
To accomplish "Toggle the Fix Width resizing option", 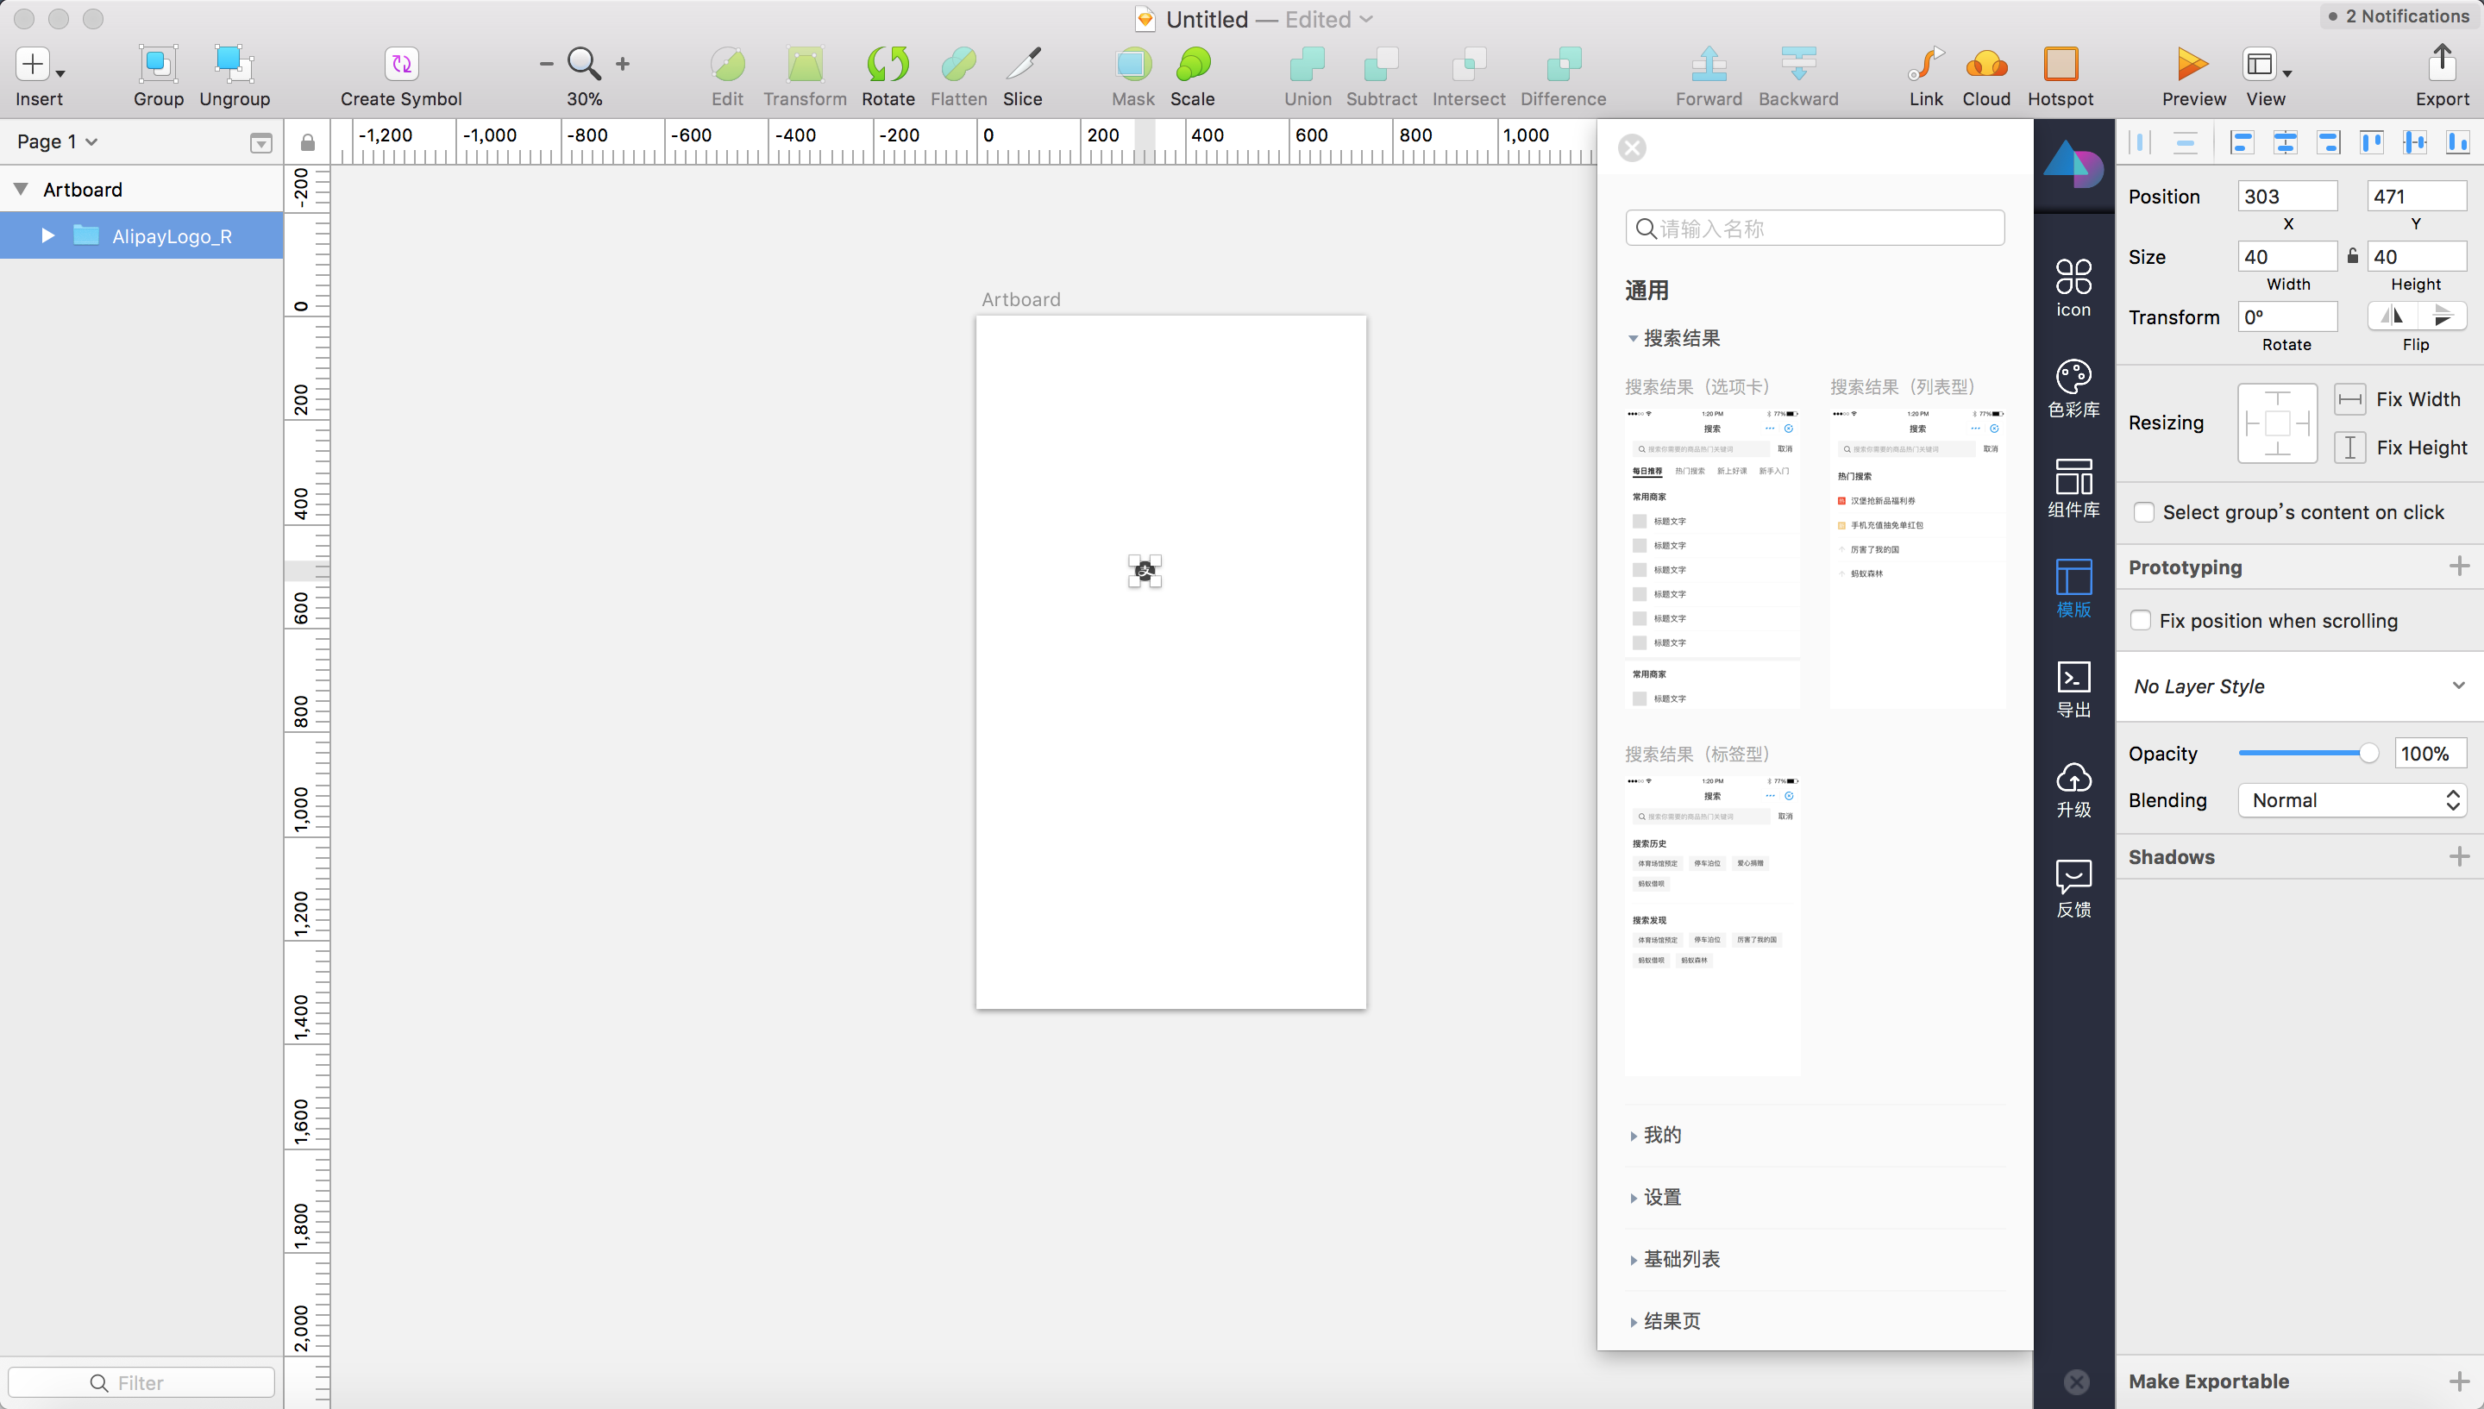I will coord(2349,398).
